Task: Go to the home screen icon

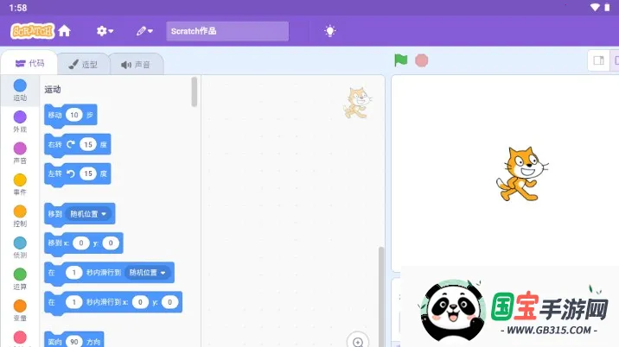Action: point(64,31)
